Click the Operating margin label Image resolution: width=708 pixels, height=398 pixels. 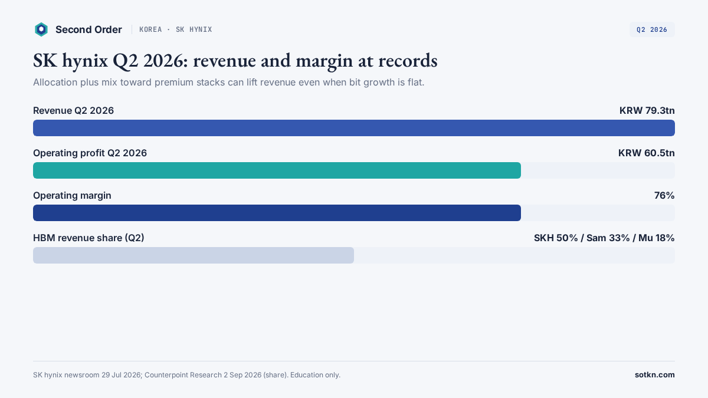(72, 196)
